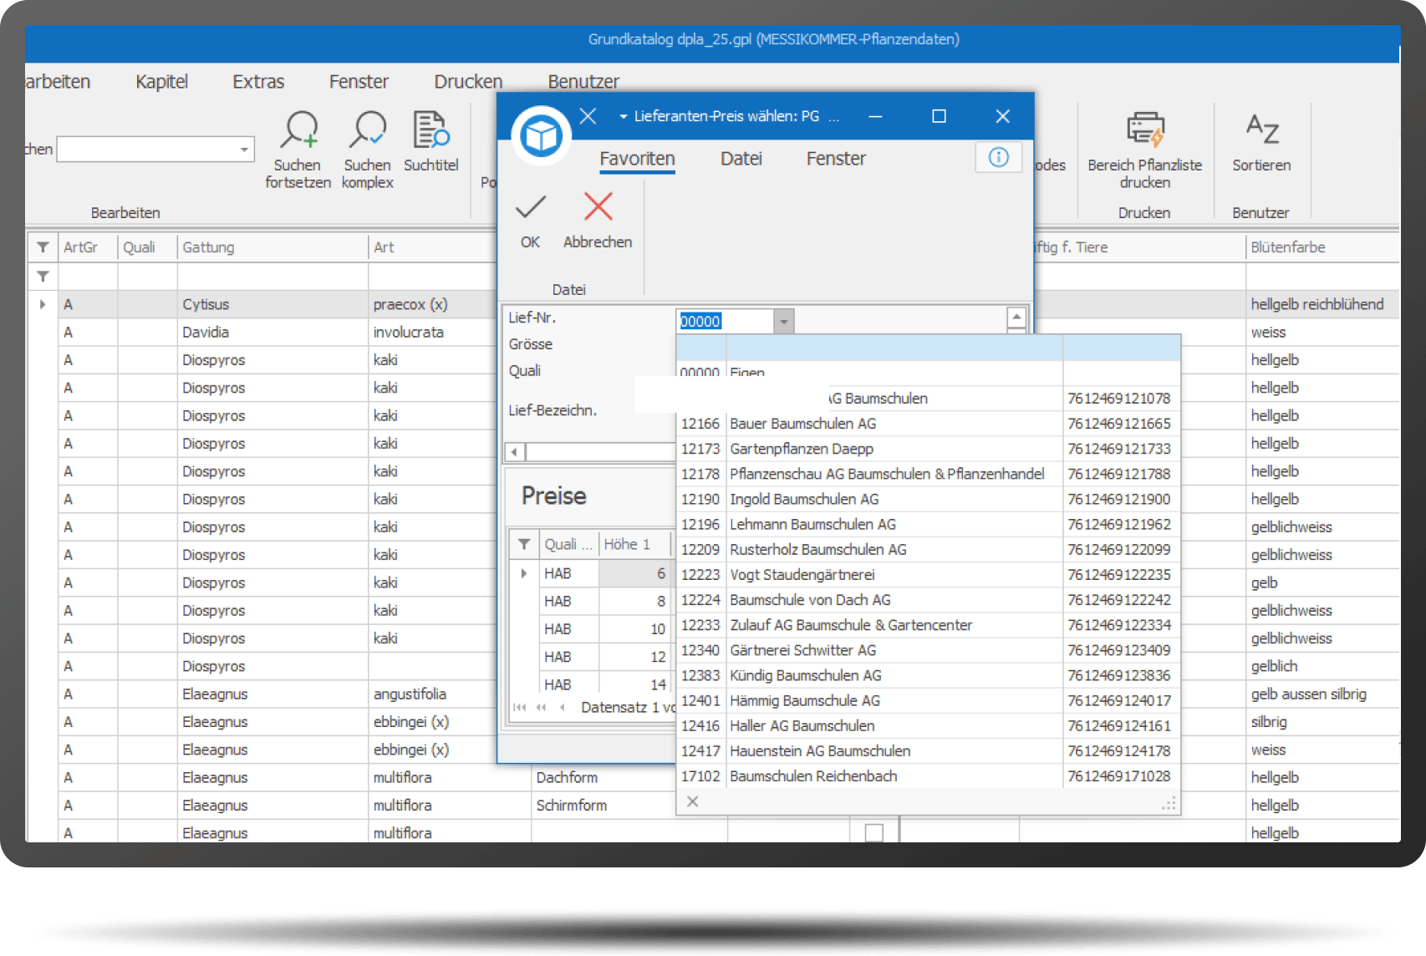
Task: Select supplier Ingold Baumschulen AG
Action: 927,499
